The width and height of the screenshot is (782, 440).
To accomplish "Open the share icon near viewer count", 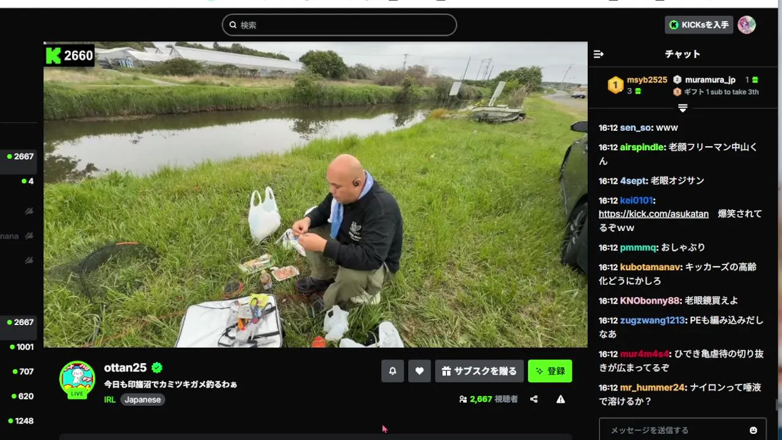I will pos(534,399).
